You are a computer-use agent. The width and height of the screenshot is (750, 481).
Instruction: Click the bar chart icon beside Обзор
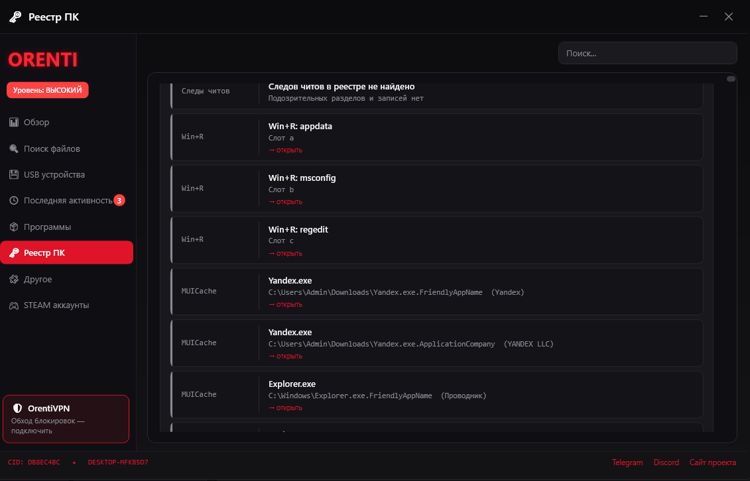pos(14,123)
